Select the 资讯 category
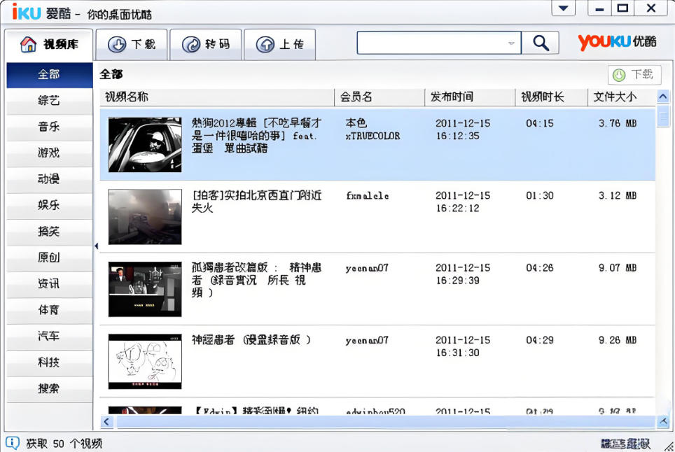The width and height of the screenshot is (675, 452). [50, 284]
